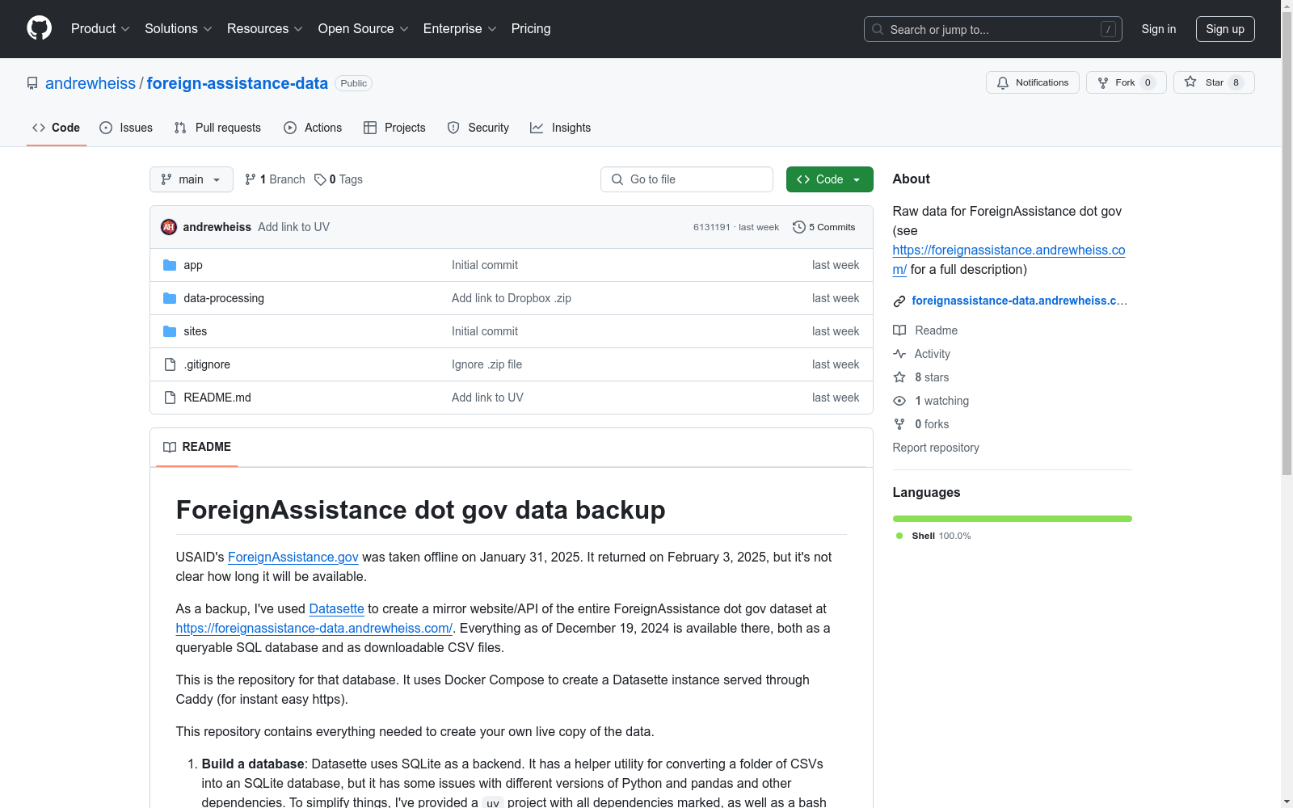
Task: Click the Report repository link
Action: (x=936, y=448)
